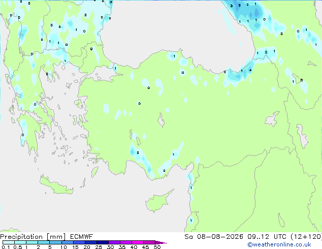Click the forecast date 'Sa 08-08-2026'

tap(214, 237)
